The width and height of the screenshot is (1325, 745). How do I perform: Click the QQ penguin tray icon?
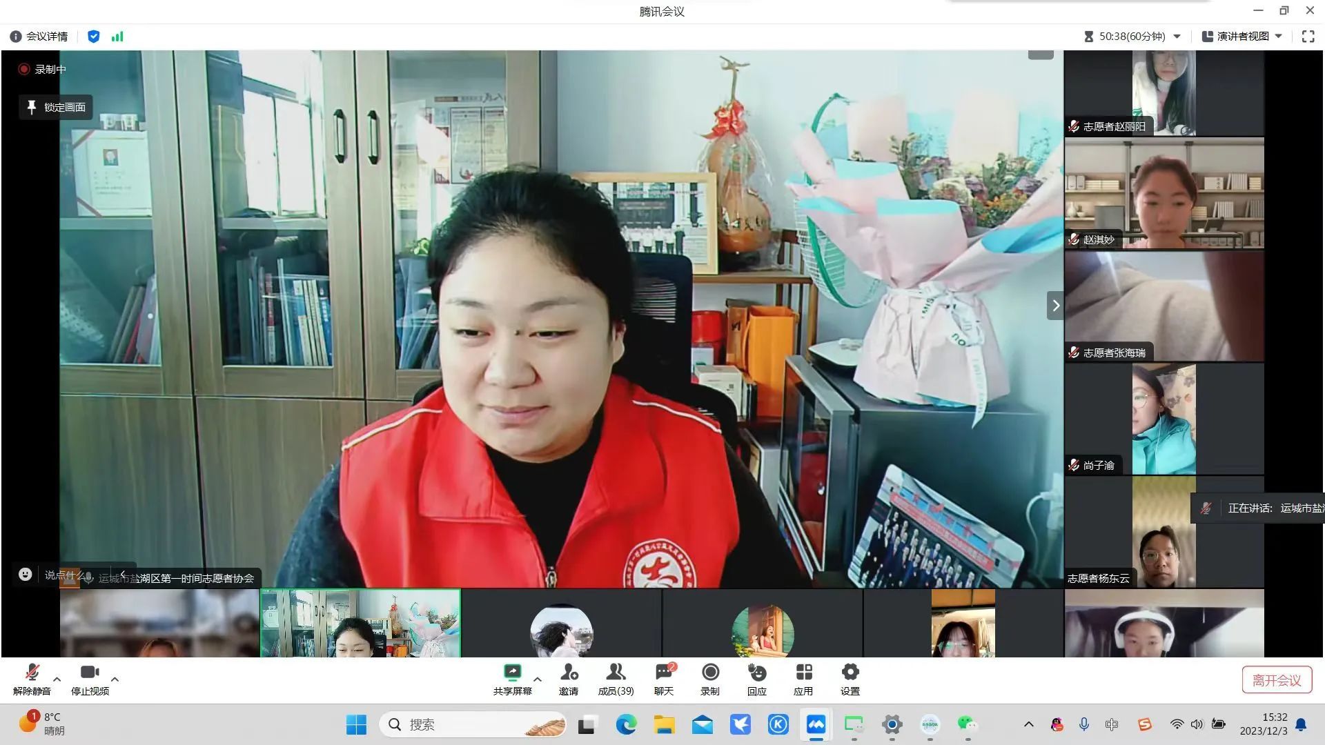click(x=1057, y=724)
